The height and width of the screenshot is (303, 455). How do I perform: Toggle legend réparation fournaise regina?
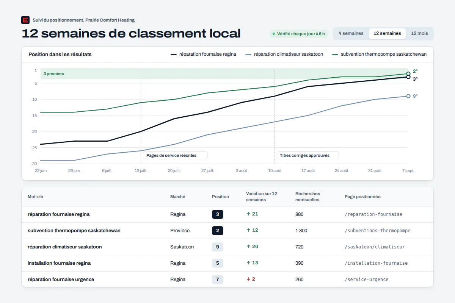pyautogui.click(x=204, y=54)
